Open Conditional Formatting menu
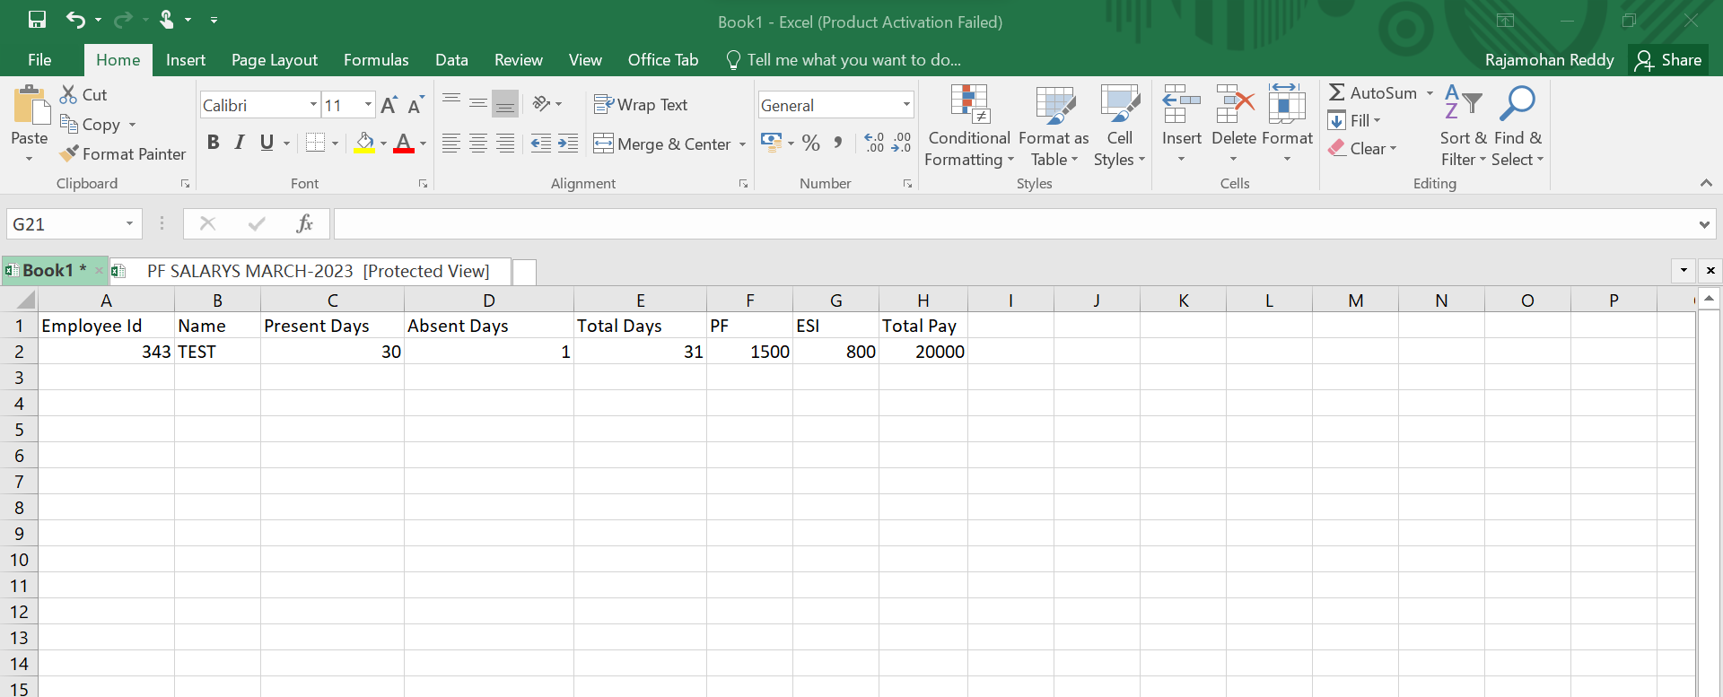 (x=969, y=126)
